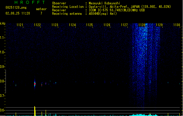Click the 1124 time axis marker

click(x=72, y=25)
